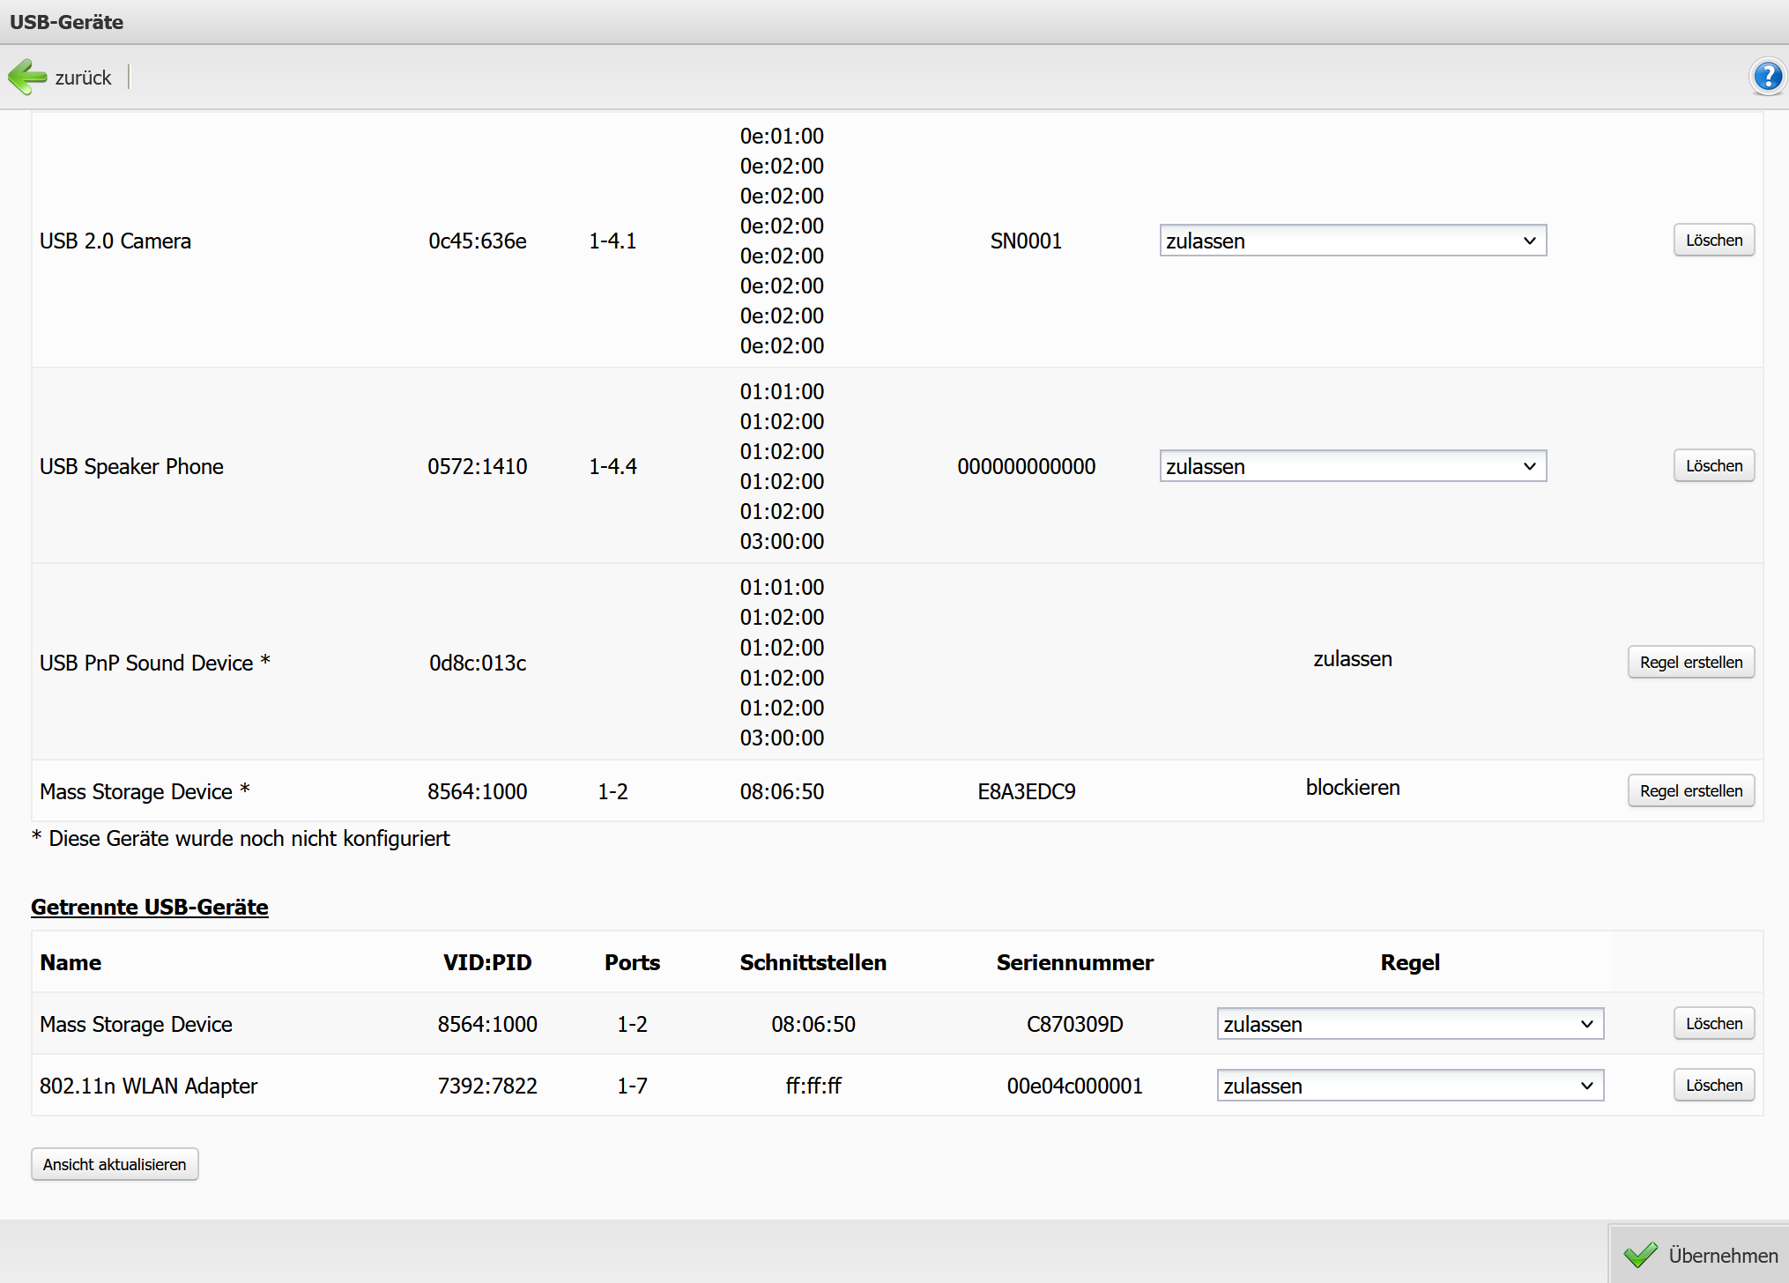Expand rule dropdown for 802.11n WLAN Adapter
The height and width of the screenshot is (1283, 1789).
pos(1409,1086)
